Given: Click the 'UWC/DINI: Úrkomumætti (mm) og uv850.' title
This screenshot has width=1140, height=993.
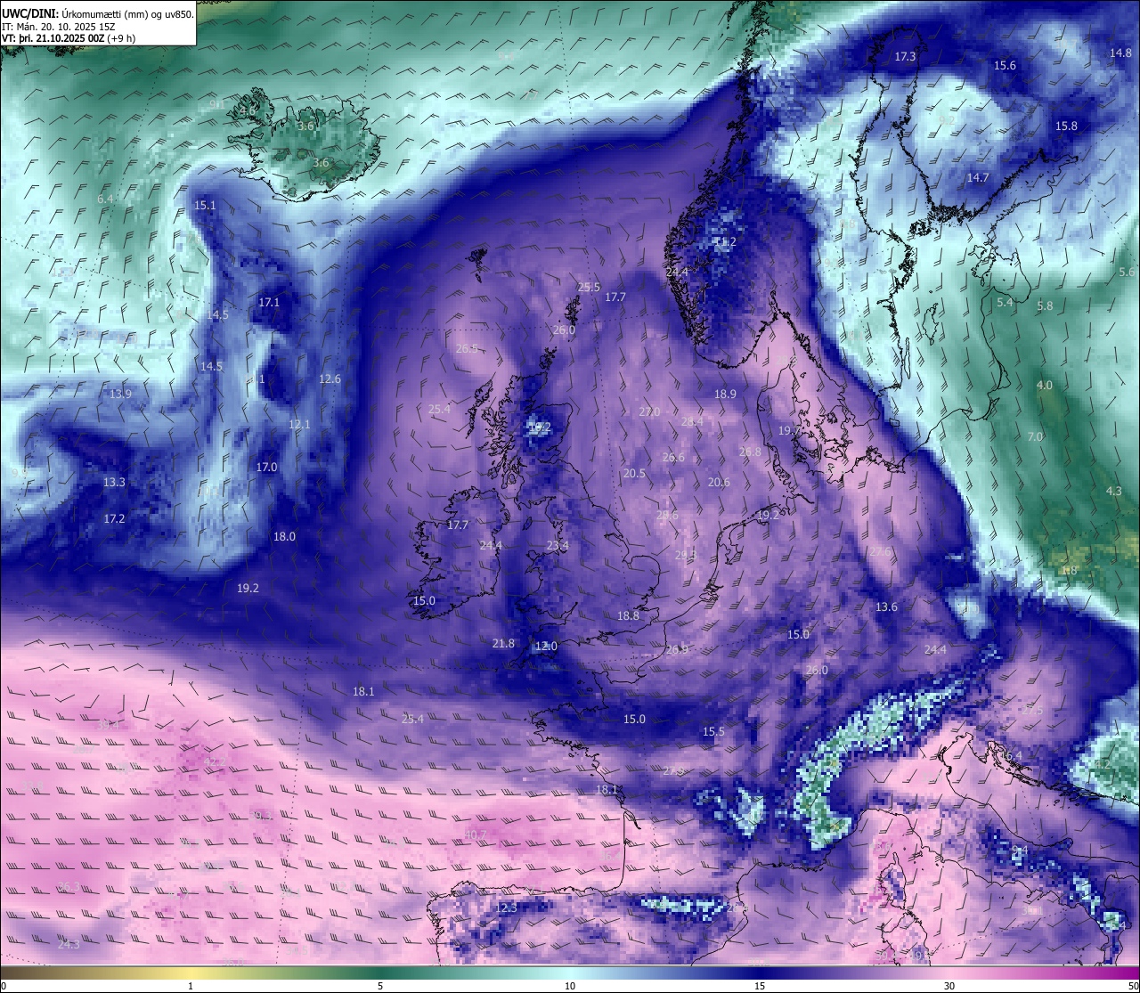Looking at the screenshot, I should [97, 12].
